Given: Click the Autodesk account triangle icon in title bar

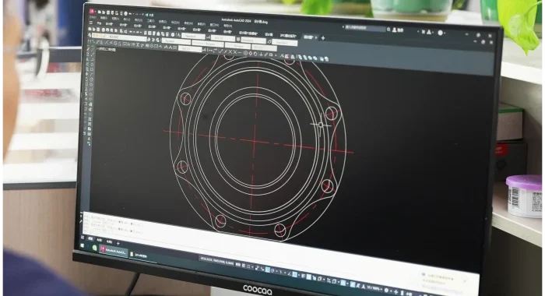Looking at the screenshot, I should [429, 32].
